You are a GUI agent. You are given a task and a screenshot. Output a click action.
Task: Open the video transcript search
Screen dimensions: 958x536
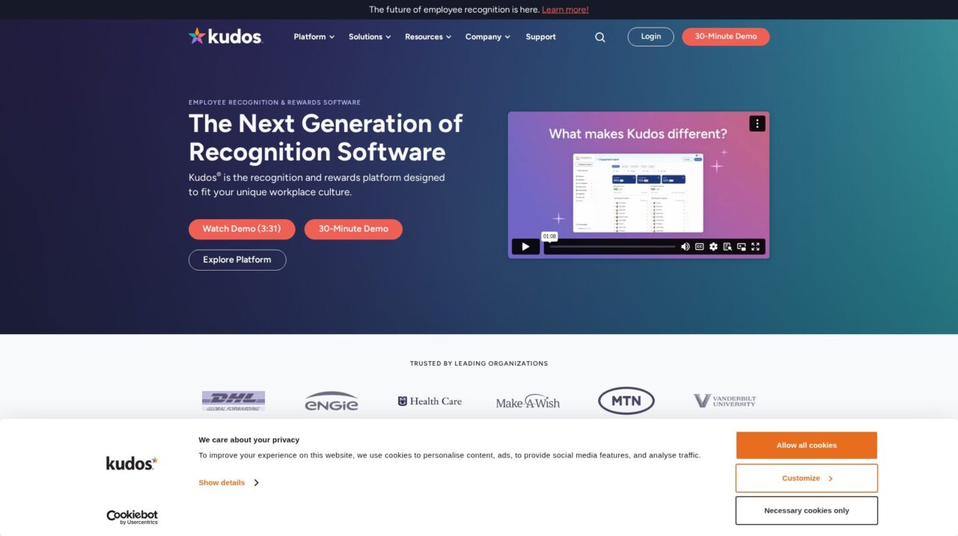point(727,246)
